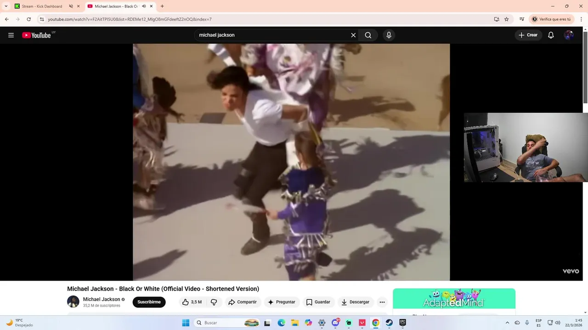Open the Michael Jackson channel name link
Image resolution: width=588 pixels, height=330 pixels.
pos(102,299)
